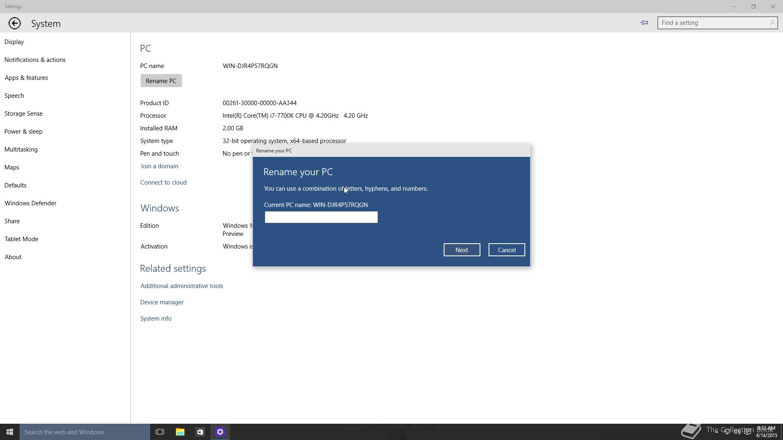Open the Join a domain link

159,166
